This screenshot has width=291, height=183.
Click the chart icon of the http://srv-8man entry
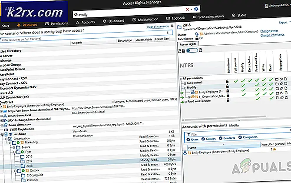pos(5,111)
